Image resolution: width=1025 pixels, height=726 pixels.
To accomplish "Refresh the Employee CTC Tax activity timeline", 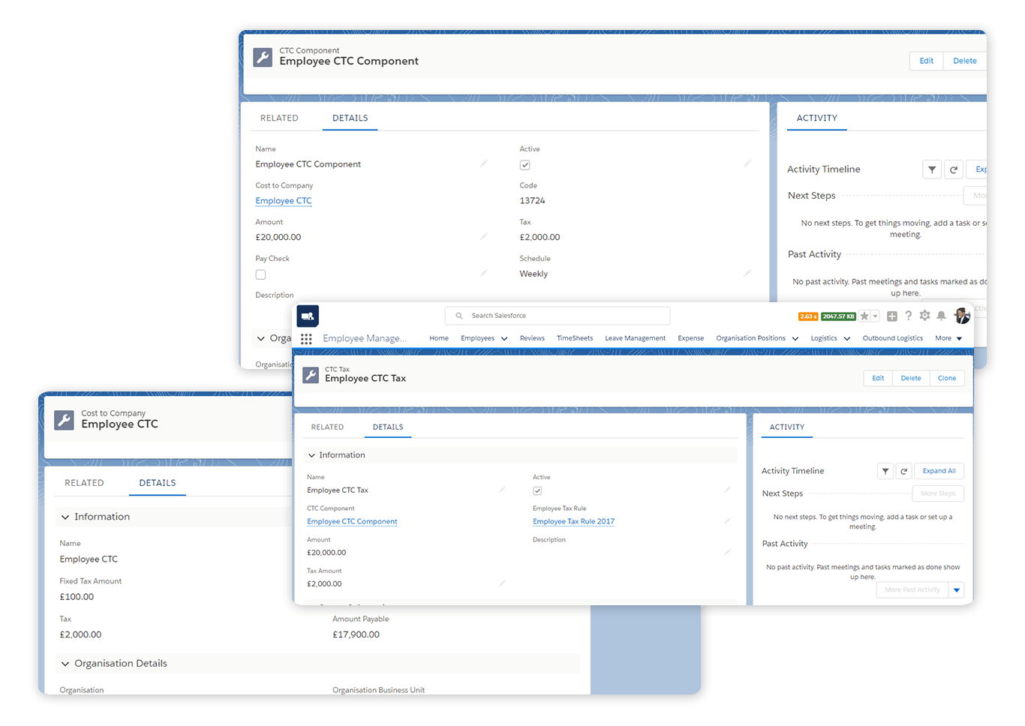I will 904,471.
